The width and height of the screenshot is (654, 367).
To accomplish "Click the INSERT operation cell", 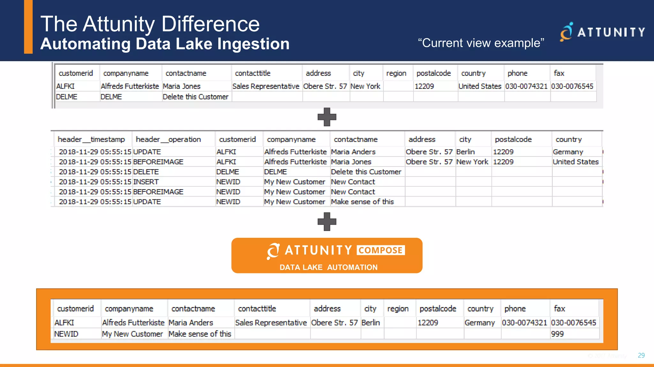I will [x=146, y=182].
